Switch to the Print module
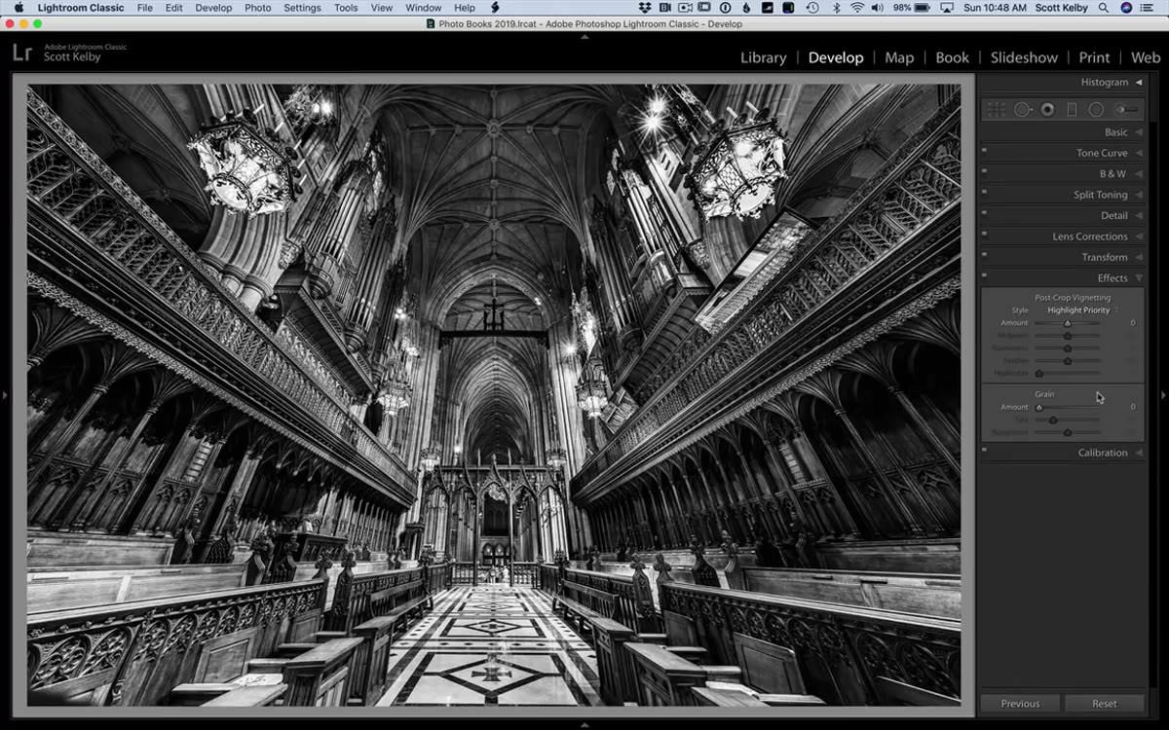 [1094, 57]
